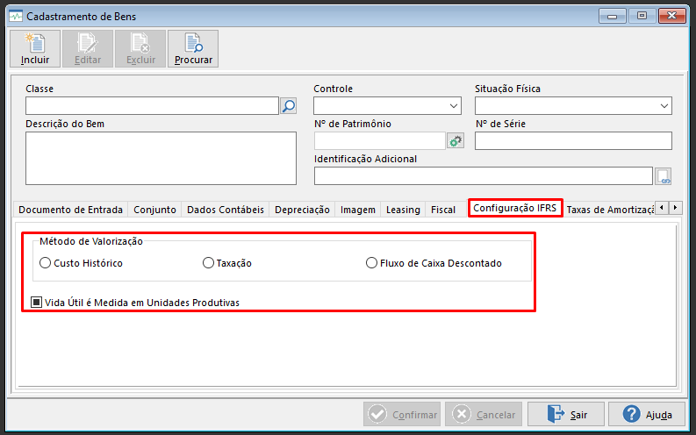Maximize the Cadastramento de Bens window
696x435 pixels.
click(x=642, y=16)
